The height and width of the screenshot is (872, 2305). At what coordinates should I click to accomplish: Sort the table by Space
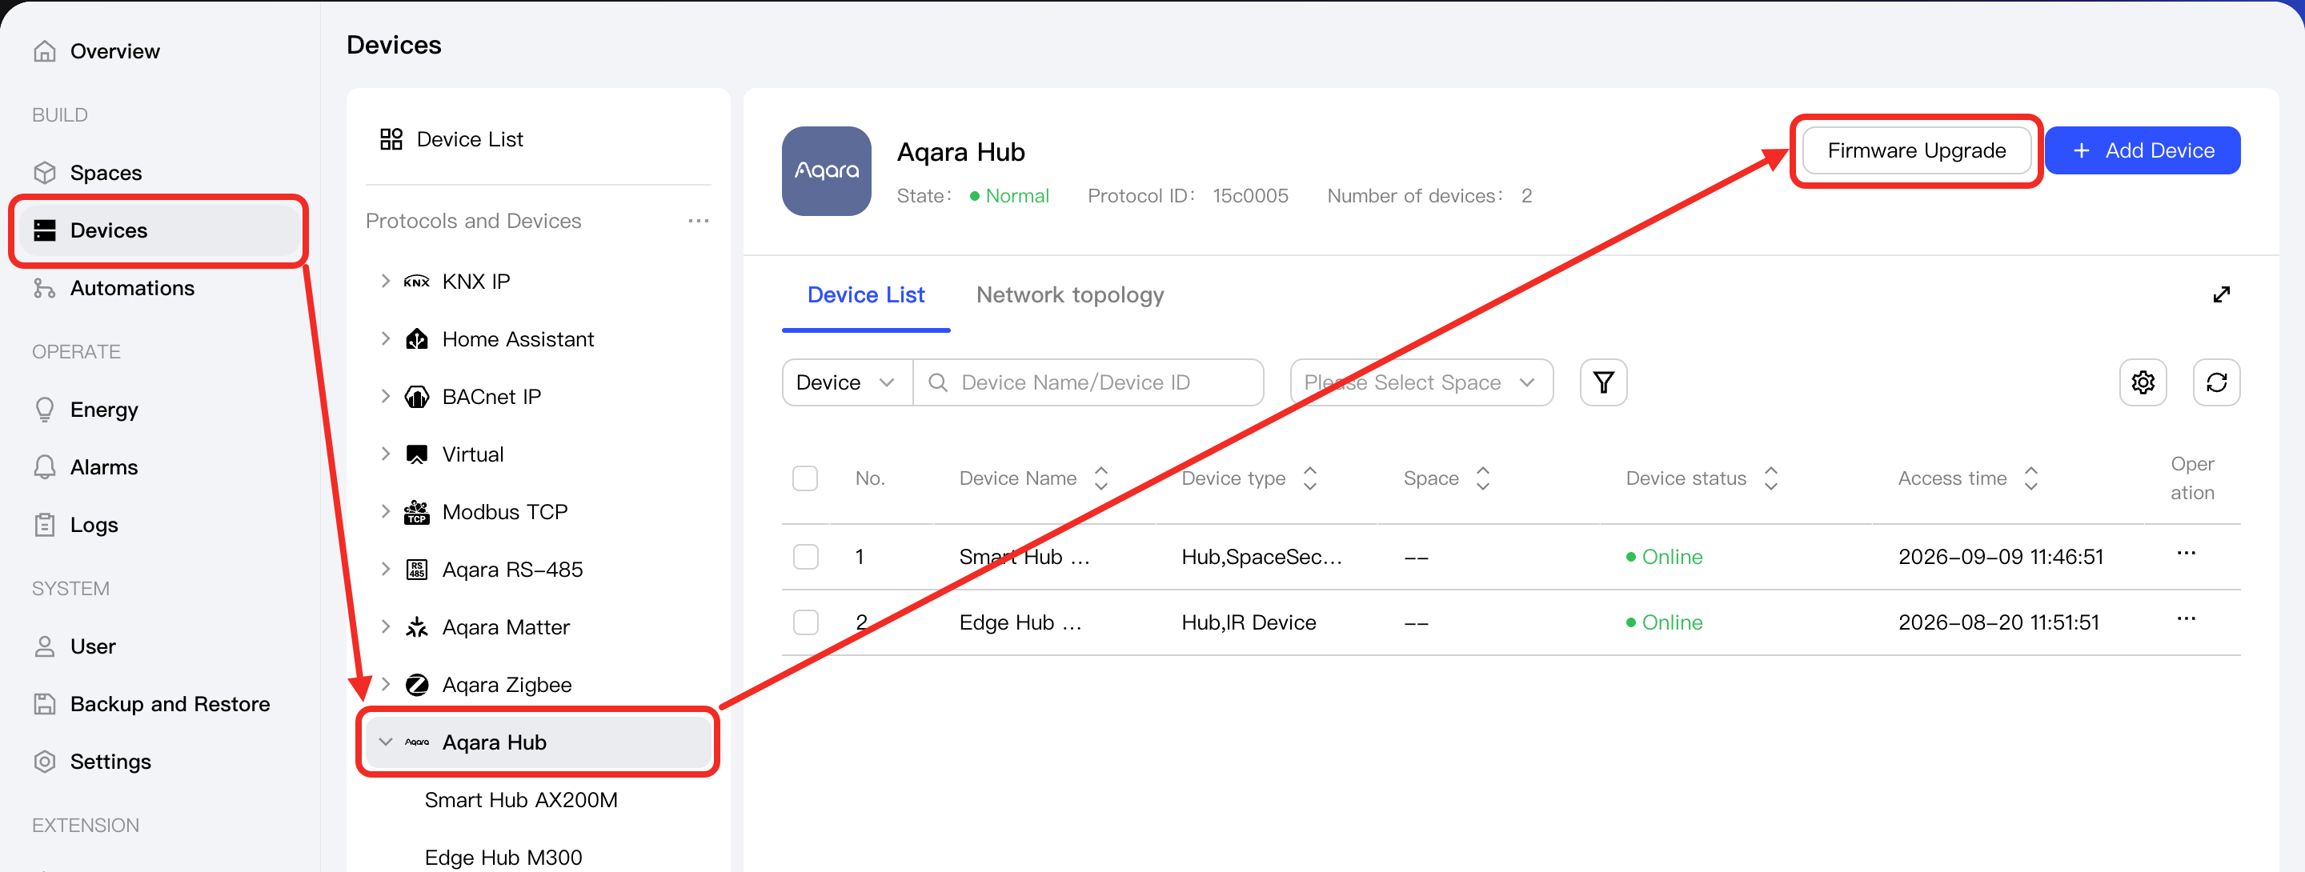pyautogui.click(x=1483, y=478)
